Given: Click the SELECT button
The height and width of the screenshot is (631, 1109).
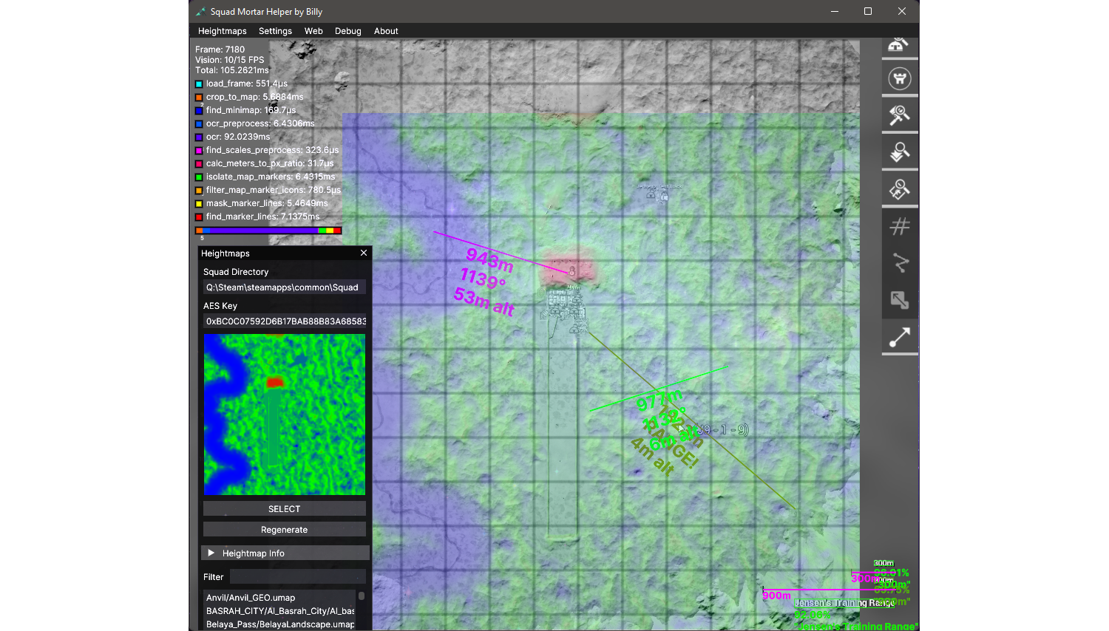Looking at the screenshot, I should click(x=285, y=508).
